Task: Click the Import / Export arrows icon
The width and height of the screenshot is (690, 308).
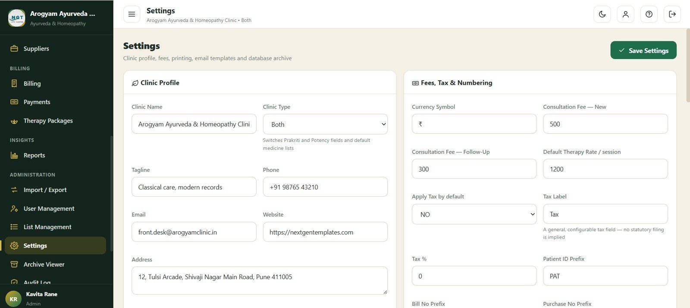Action: [14, 190]
